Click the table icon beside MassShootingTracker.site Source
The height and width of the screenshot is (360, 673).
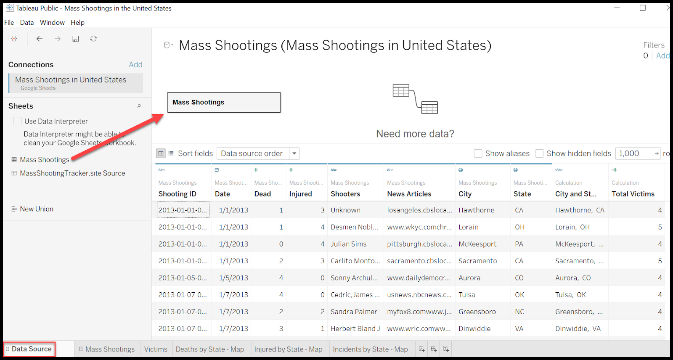(14, 173)
